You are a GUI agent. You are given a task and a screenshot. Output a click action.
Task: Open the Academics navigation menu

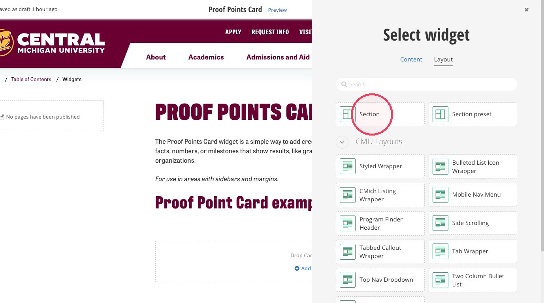click(206, 57)
